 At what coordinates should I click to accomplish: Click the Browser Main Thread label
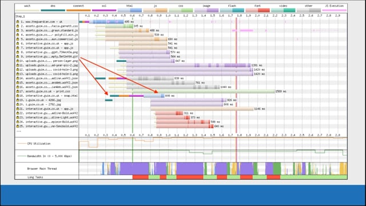[42, 169]
